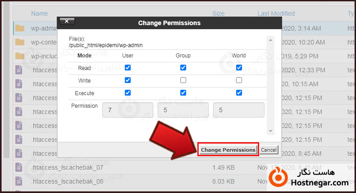The image size is (356, 193).
Task: Uncheck the User Read permission checkbox
Action: 128,68
